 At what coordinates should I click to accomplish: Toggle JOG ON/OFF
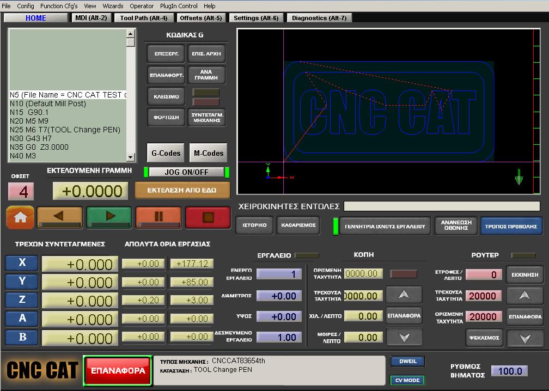click(187, 172)
